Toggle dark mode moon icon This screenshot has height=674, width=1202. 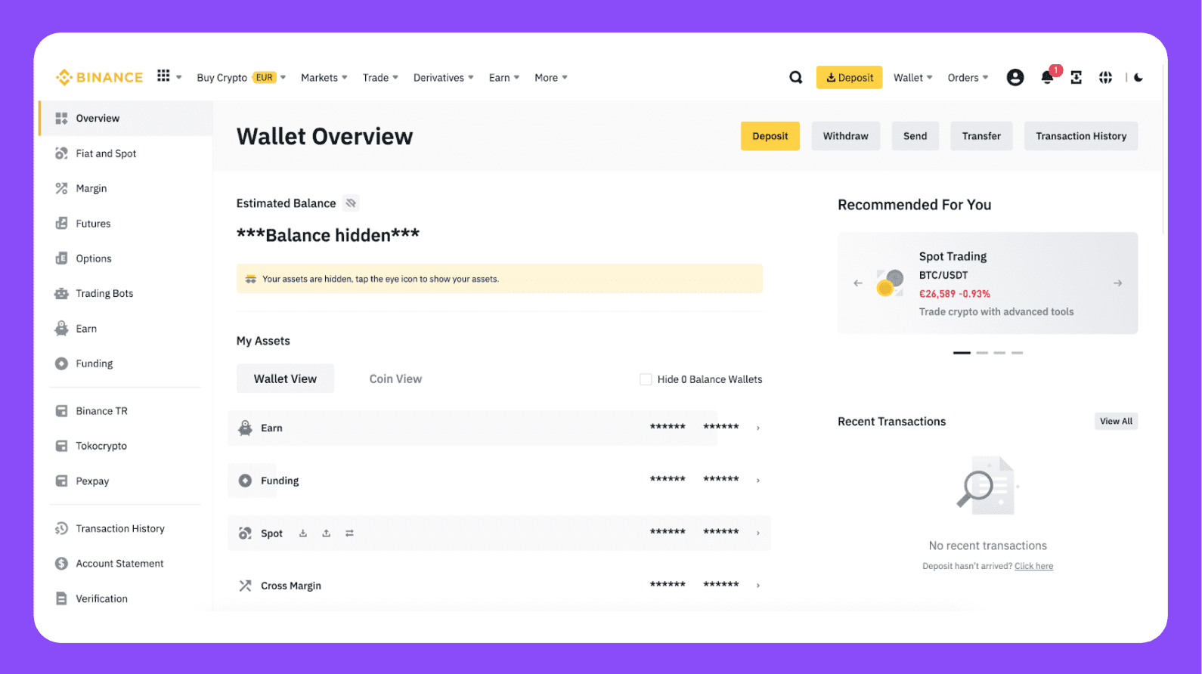[1138, 77]
